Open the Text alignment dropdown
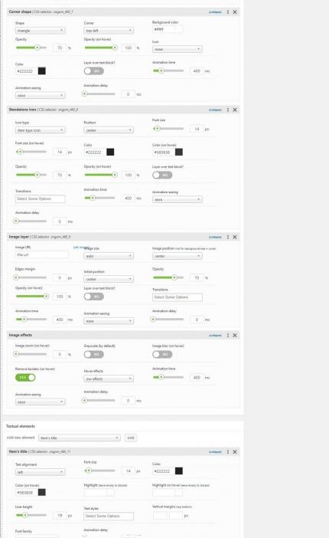Screen dimensions: 329x538 [x=40, y=472]
